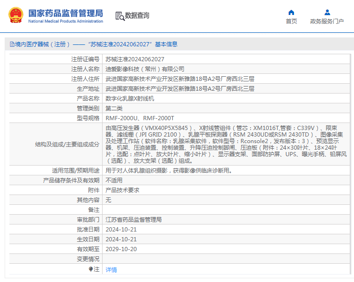Click the 批准日期 value 2024-10-21
Viewport: 354px width, 282px height.
click(x=121, y=230)
